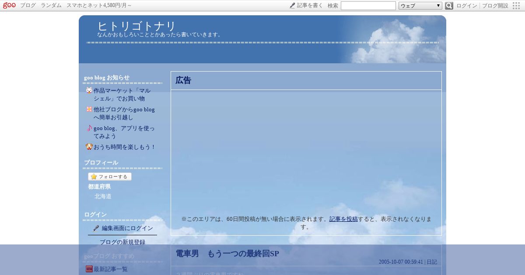The image size is (525, 275).
Task: Click the NEW icon beside 最新記事一覧
Action: click(89, 269)
